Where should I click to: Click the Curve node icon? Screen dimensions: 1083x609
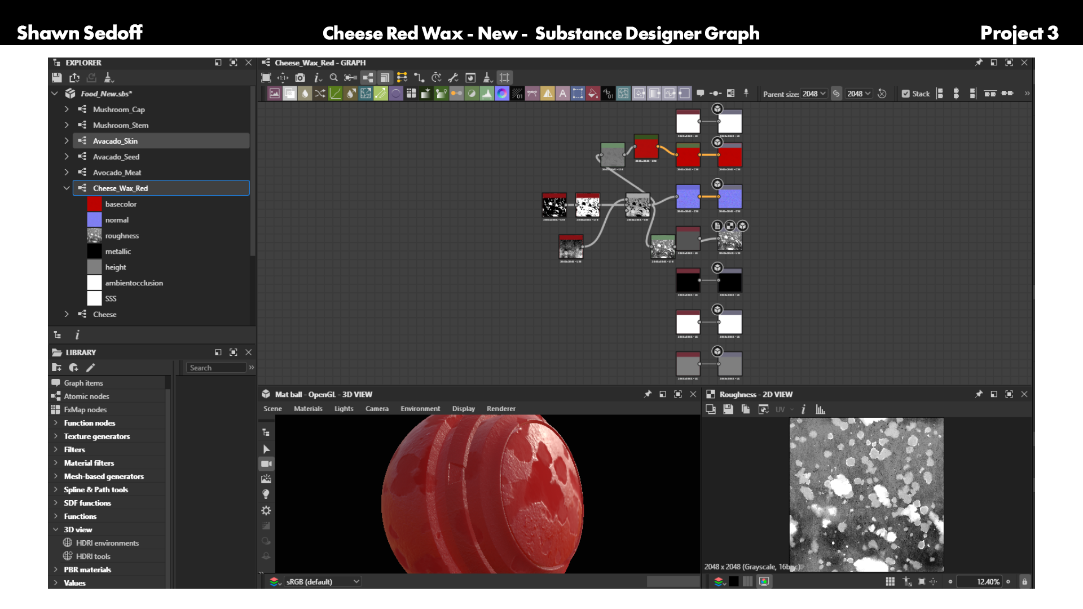(x=335, y=94)
